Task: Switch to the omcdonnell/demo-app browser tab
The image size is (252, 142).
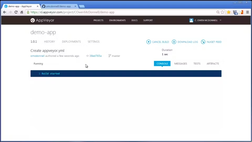Action: [58, 6]
